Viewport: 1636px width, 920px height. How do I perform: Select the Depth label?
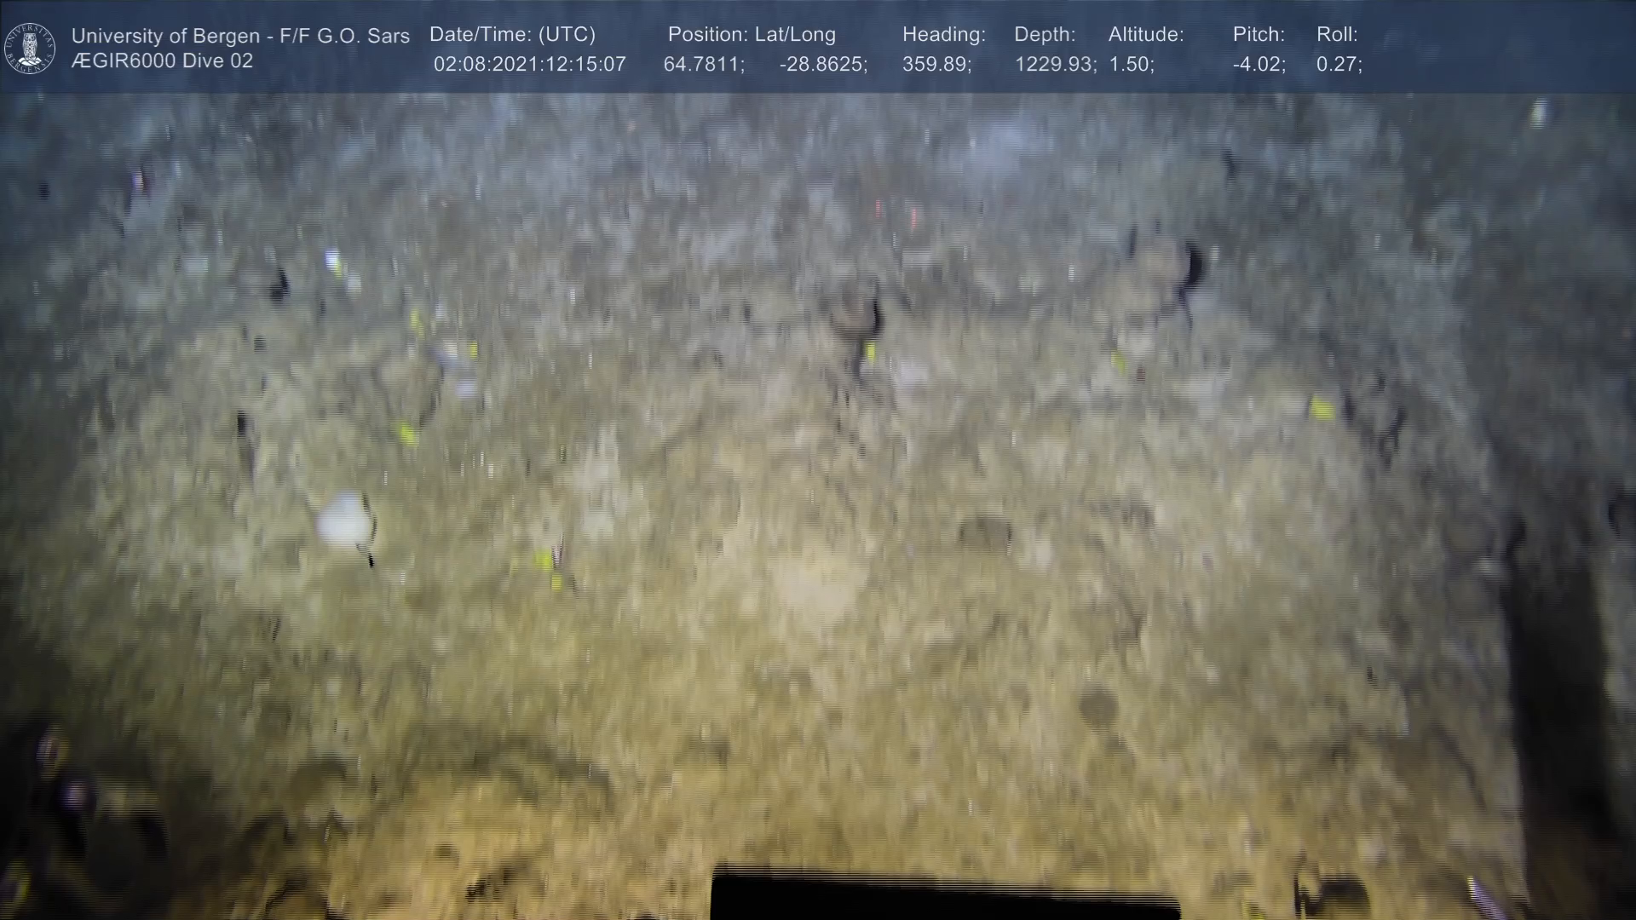click(x=1044, y=35)
